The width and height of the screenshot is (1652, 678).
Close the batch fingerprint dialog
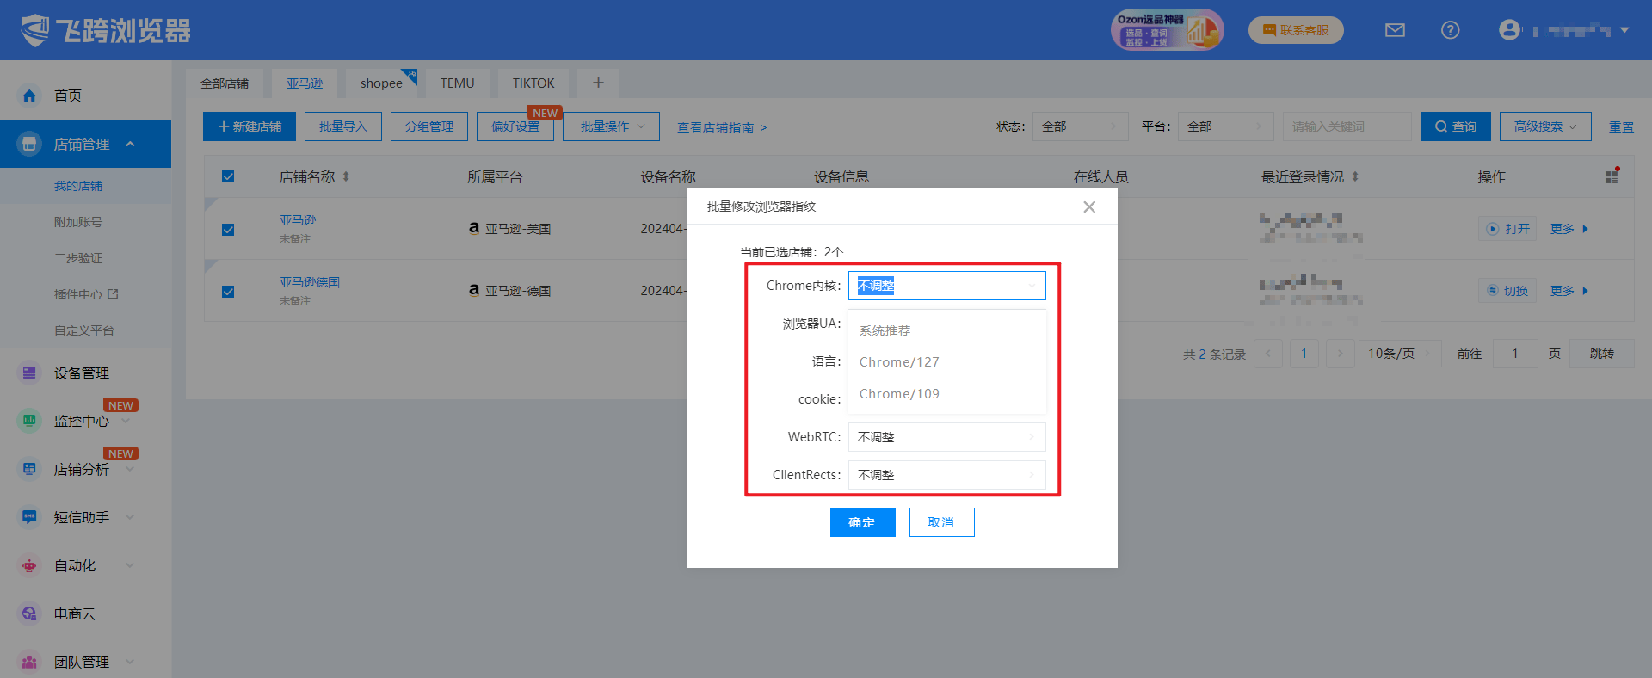tap(1089, 206)
